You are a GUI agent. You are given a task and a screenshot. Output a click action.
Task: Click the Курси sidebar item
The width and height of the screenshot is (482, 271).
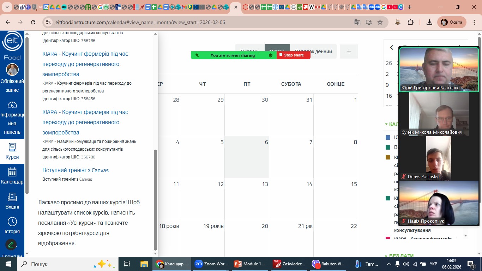pyautogui.click(x=12, y=151)
